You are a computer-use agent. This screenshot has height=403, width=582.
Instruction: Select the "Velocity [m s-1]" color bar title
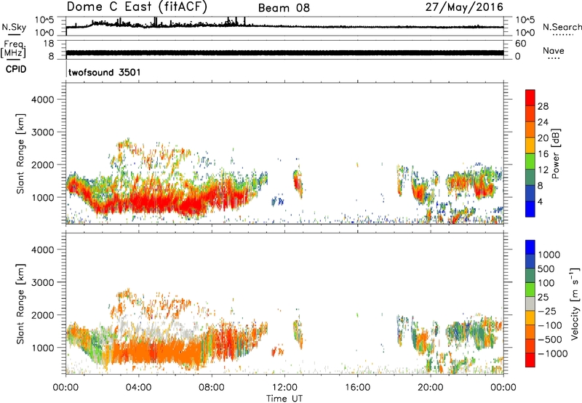575,303
